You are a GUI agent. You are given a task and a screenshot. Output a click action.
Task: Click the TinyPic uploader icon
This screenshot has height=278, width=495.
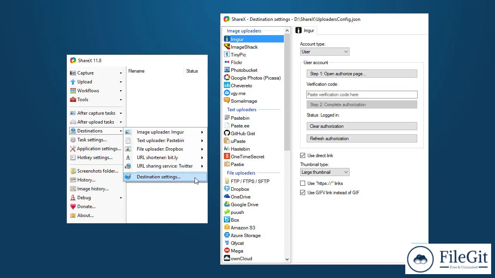pyautogui.click(x=227, y=54)
